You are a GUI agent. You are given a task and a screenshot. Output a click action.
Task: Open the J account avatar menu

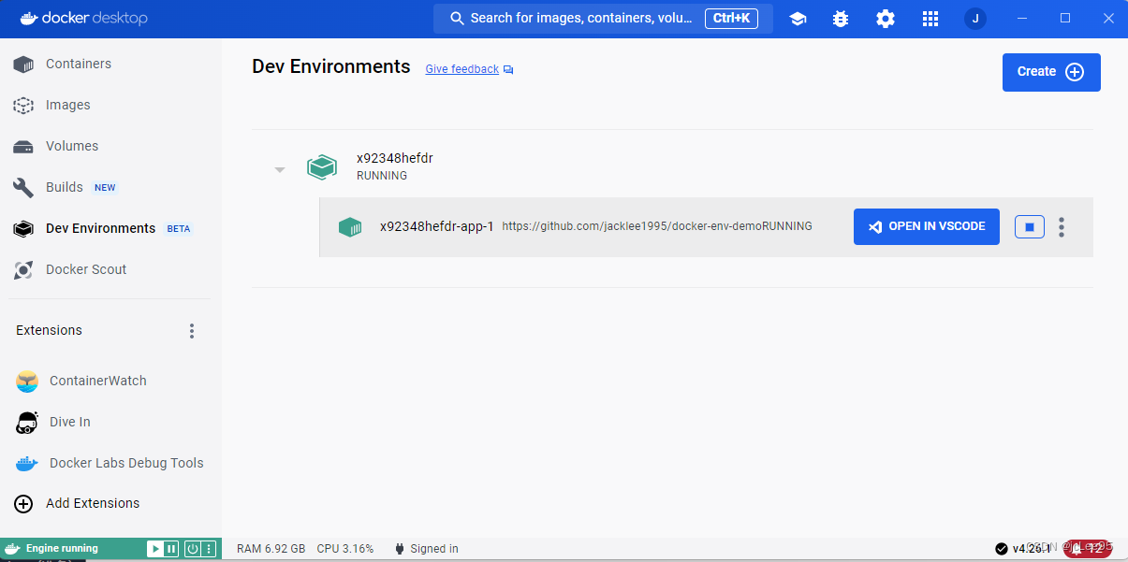click(x=975, y=19)
